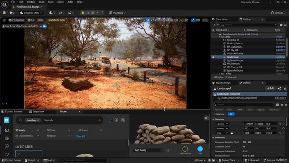
Task: Collapse the Transform section
Action: coord(214,119)
